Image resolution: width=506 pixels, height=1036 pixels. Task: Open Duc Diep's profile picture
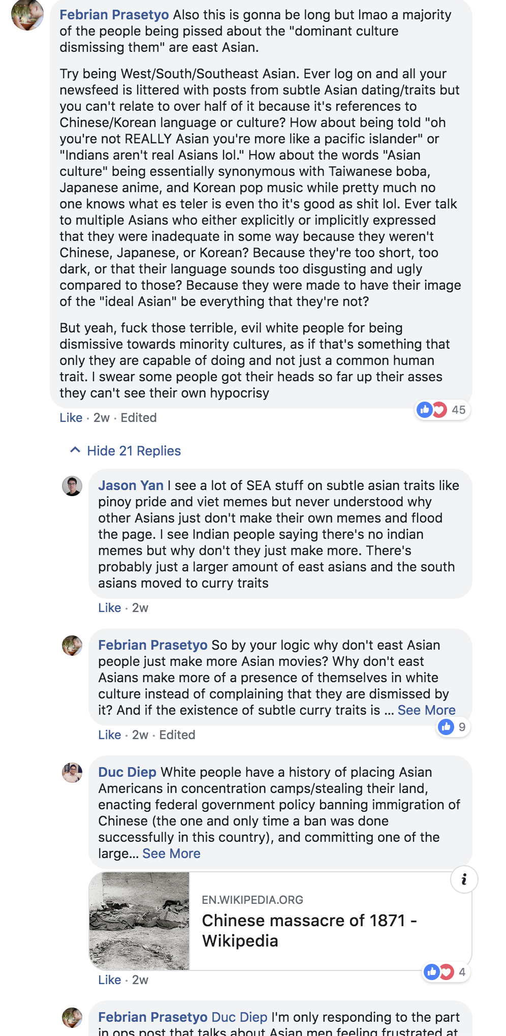pyautogui.click(x=72, y=773)
